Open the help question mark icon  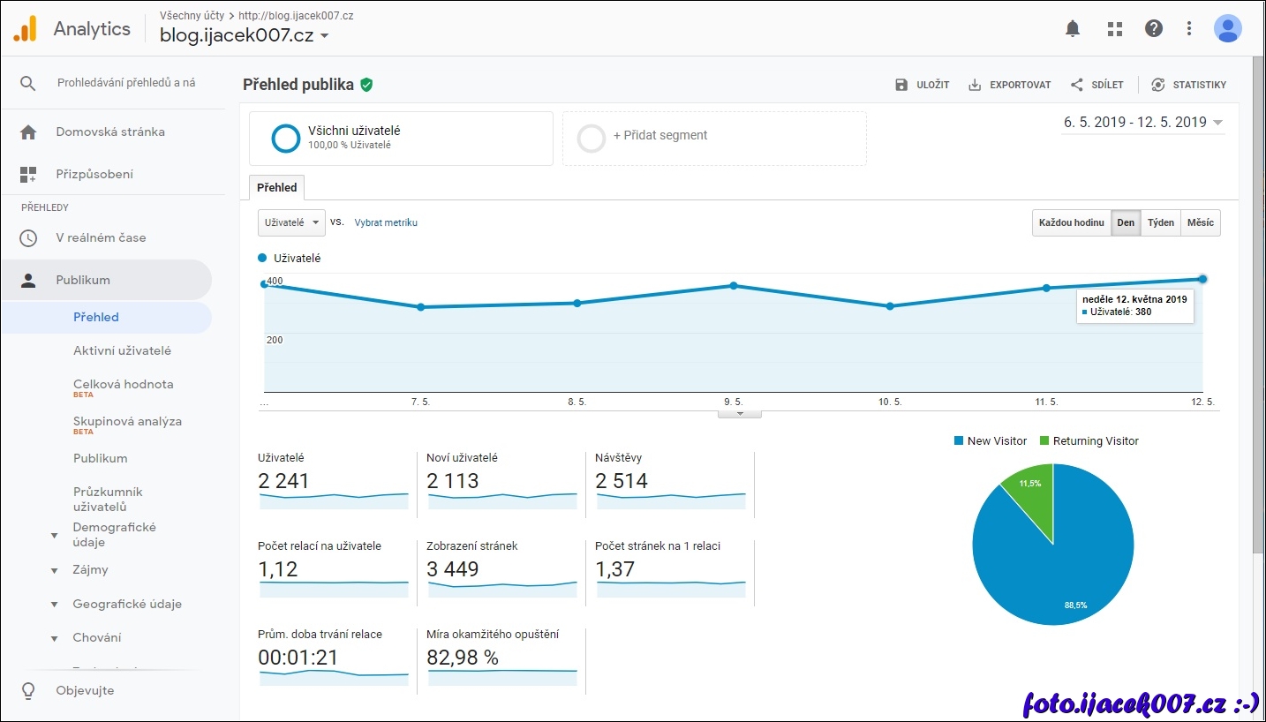[1154, 29]
